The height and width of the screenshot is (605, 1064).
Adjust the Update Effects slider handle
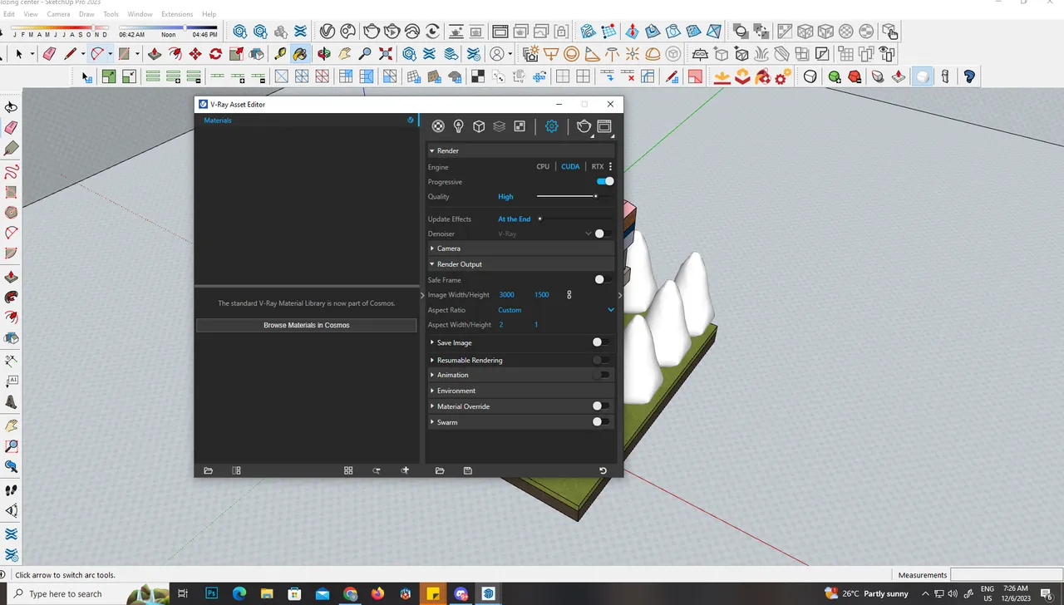pos(540,219)
